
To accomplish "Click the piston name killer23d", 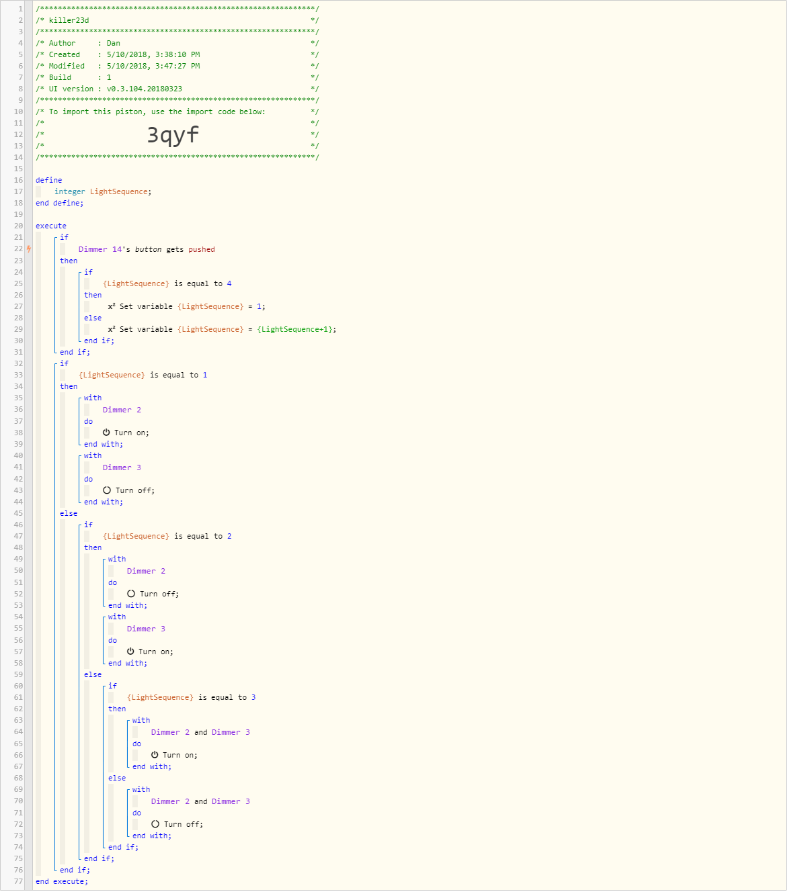I will tap(69, 20).
